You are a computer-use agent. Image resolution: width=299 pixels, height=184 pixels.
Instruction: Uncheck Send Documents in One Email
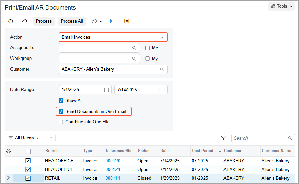(x=61, y=111)
